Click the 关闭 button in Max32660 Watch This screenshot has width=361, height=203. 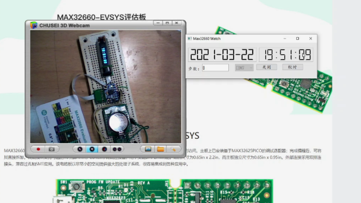click(267, 67)
